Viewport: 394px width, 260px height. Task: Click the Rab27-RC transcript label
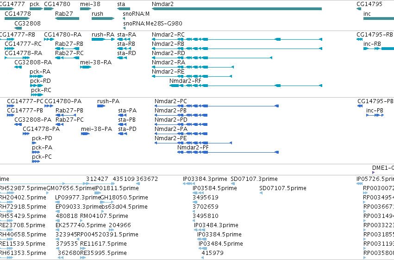click(69, 53)
